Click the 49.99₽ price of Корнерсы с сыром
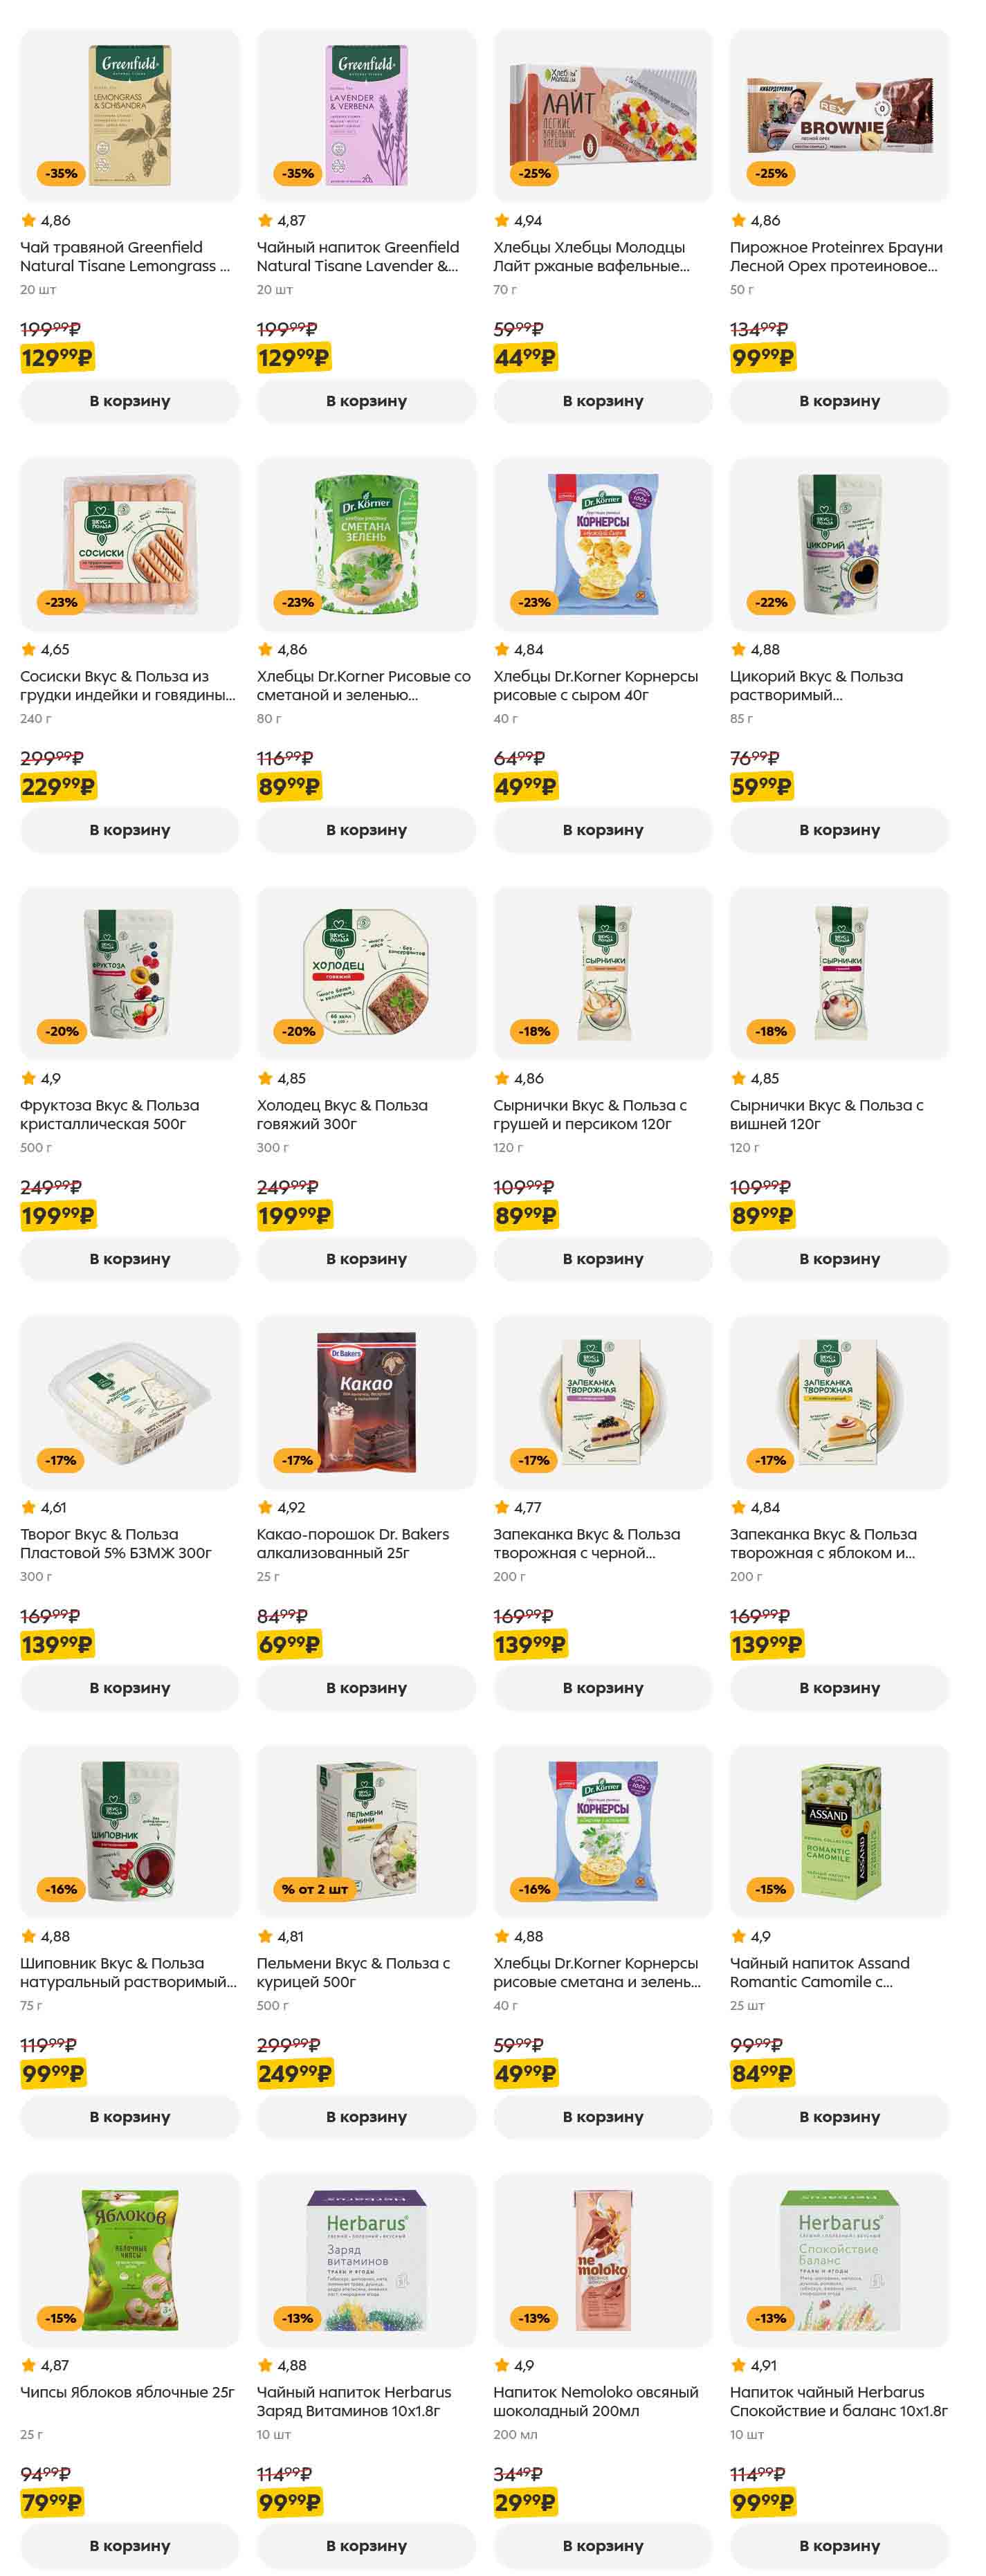The height and width of the screenshot is (2576, 986). 526,787
